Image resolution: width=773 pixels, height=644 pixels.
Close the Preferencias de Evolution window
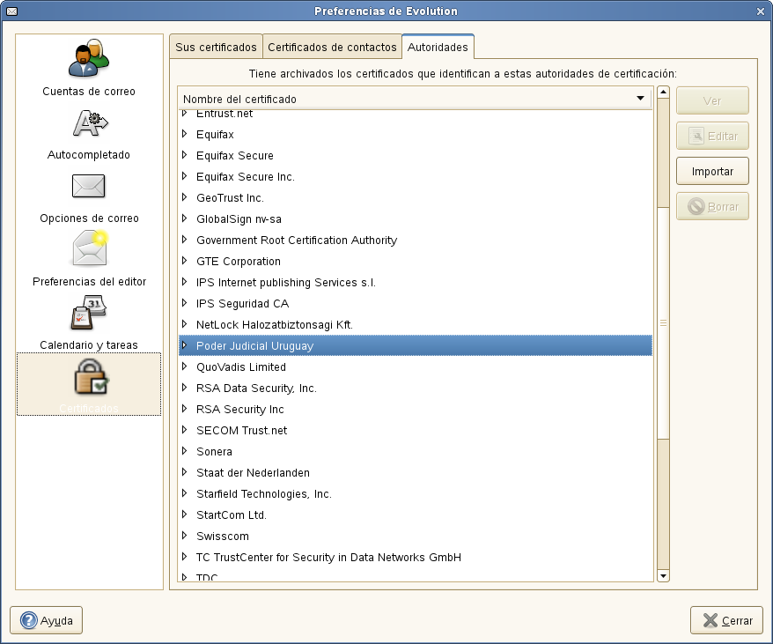tap(760, 11)
